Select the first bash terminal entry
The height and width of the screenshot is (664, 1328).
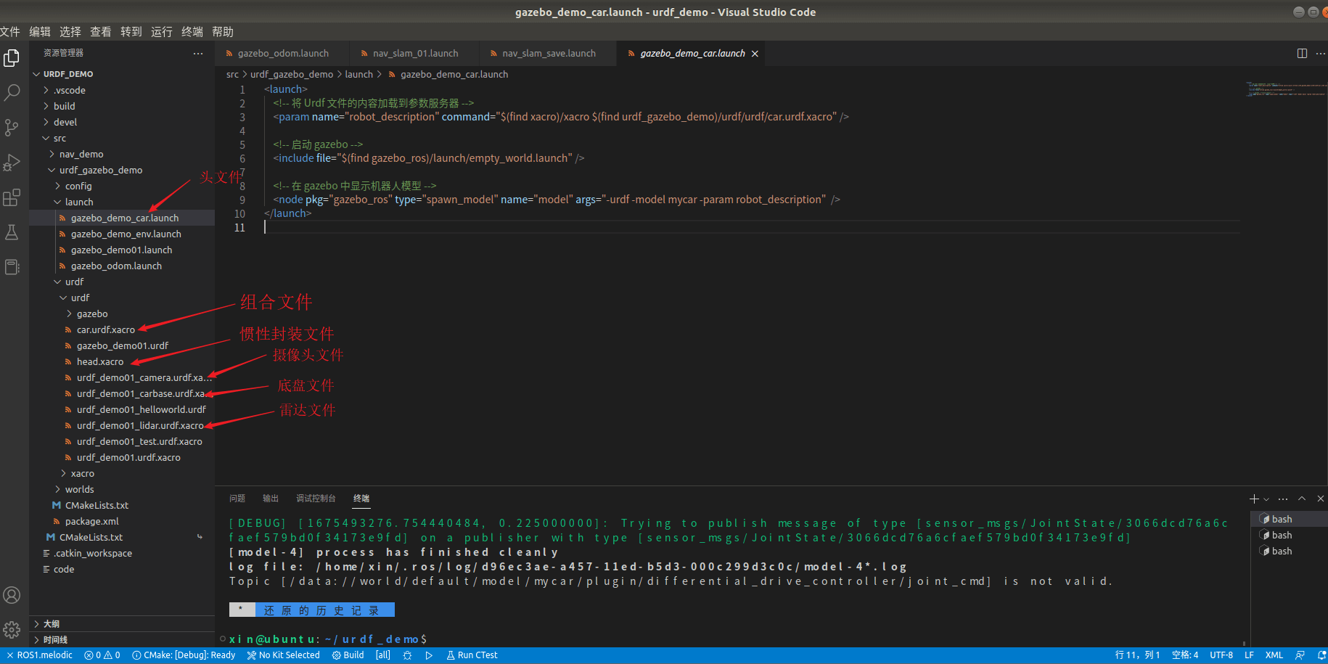point(1289,519)
